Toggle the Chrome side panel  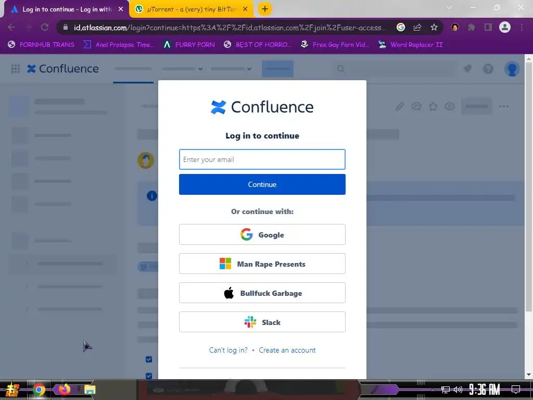coord(488,27)
